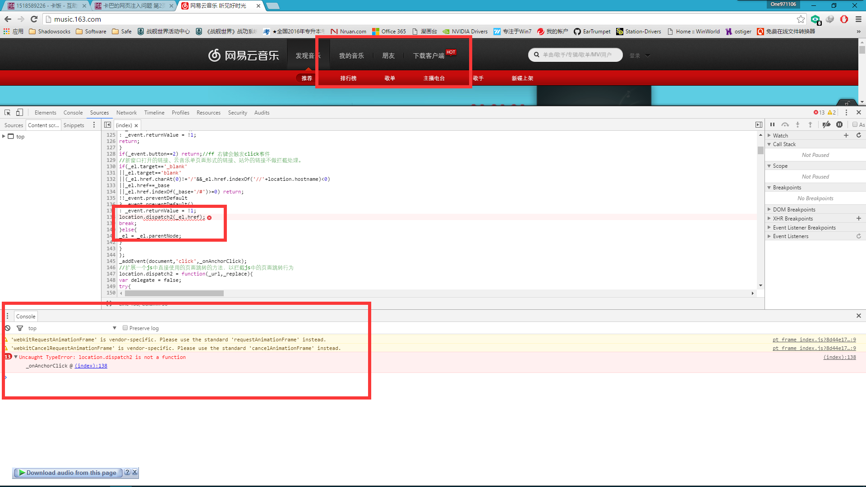Add a watch expression with plus
Viewport: 866px width, 487px height.
tap(846, 135)
